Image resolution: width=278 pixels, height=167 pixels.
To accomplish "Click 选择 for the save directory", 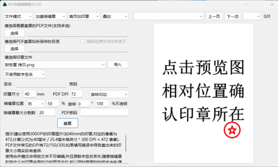I will tap(14, 49).
